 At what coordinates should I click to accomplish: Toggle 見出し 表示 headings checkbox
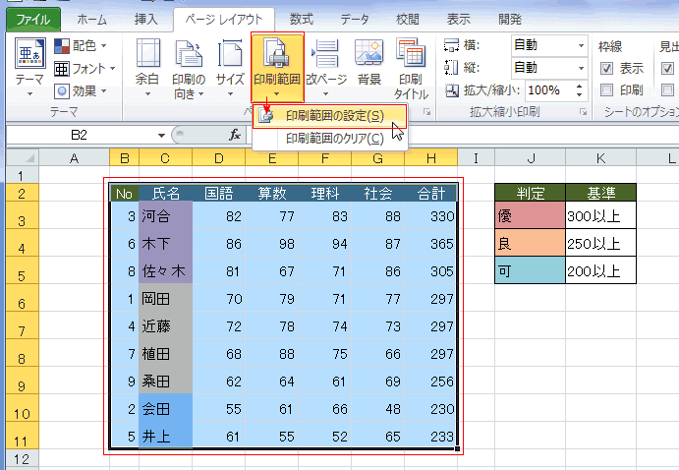667,68
